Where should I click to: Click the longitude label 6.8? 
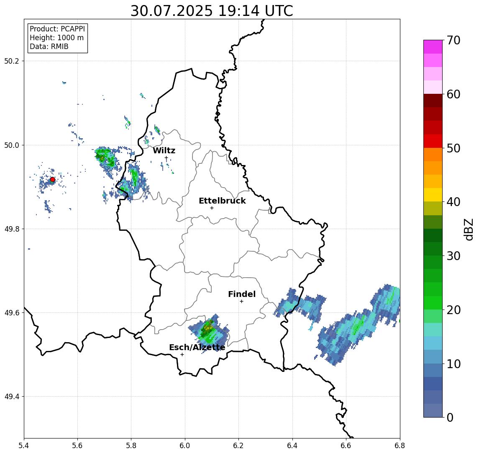point(400,446)
